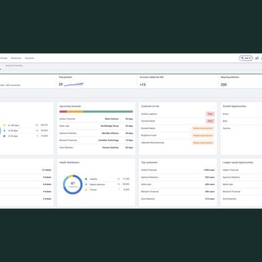
Task: Open Acme in Growth Opportunities
Action: point(225,114)
